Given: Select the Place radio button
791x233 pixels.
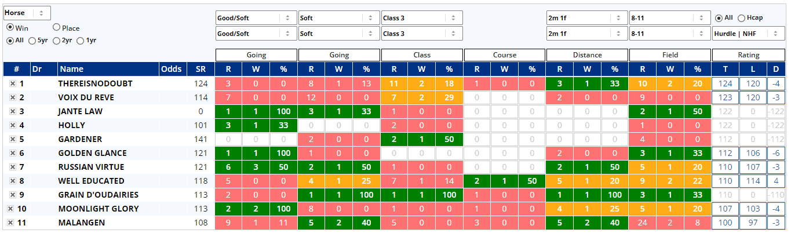Looking at the screenshot, I should (56, 27).
